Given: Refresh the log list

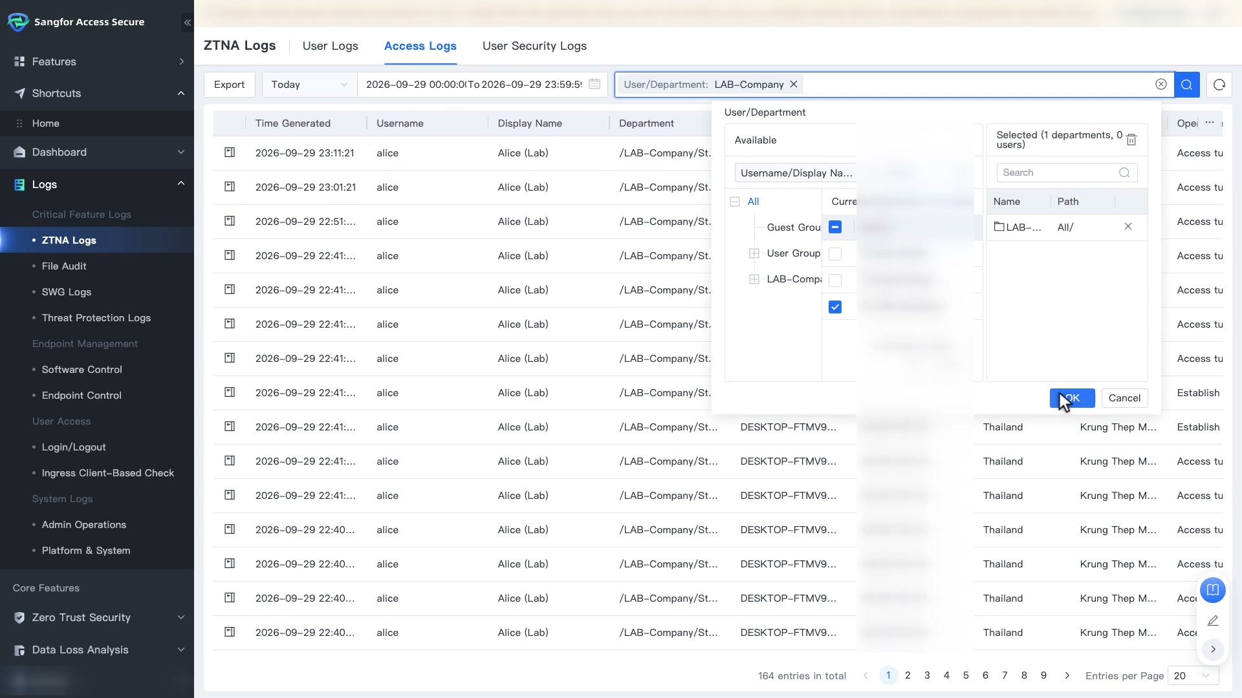Looking at the screenshot, I should click(1219, 85).
